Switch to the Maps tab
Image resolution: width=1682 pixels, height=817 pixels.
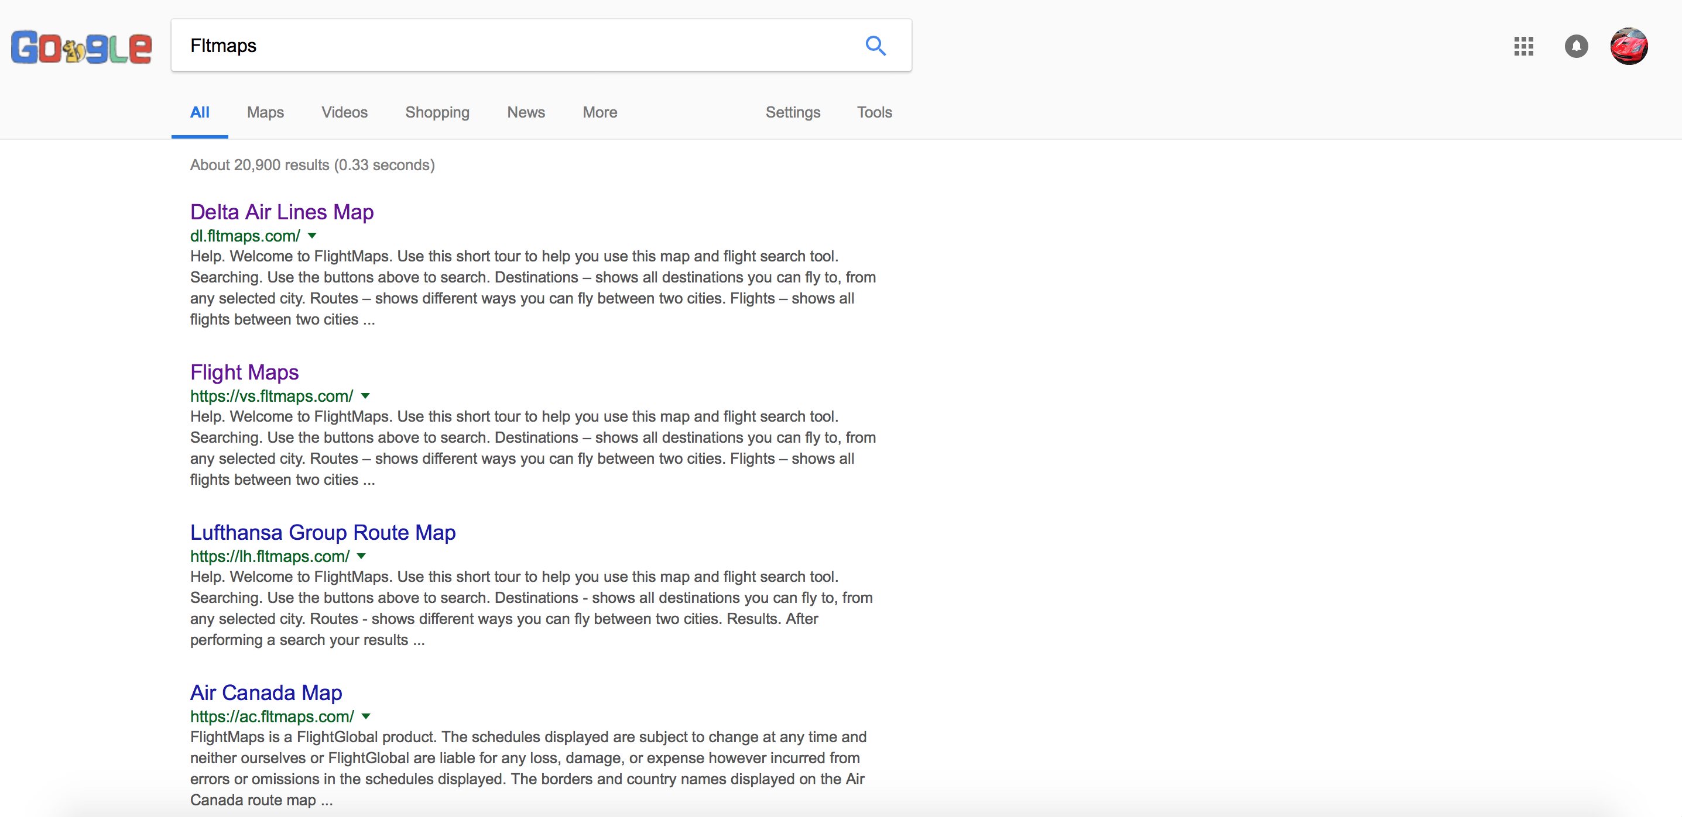click(x=265, y=112)
